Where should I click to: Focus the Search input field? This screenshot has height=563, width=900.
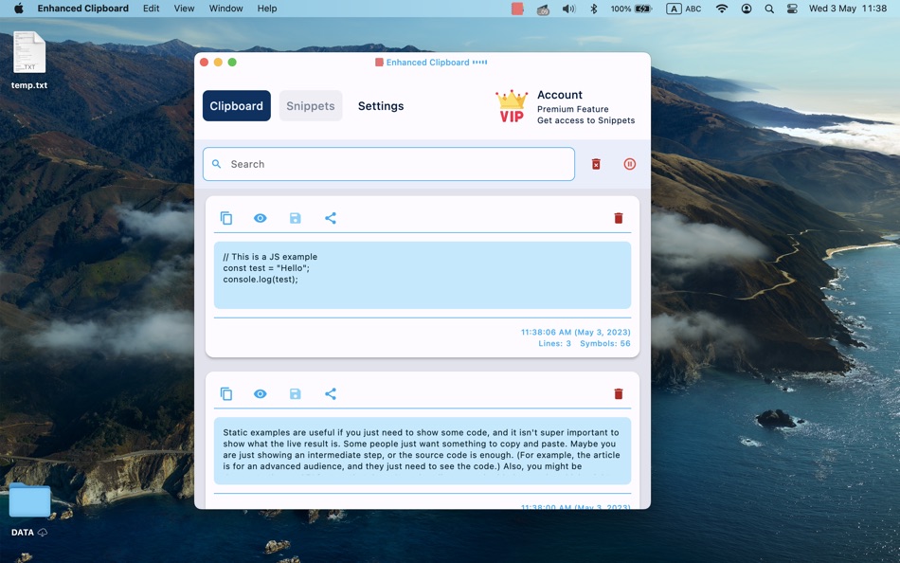tap(388, 164)
